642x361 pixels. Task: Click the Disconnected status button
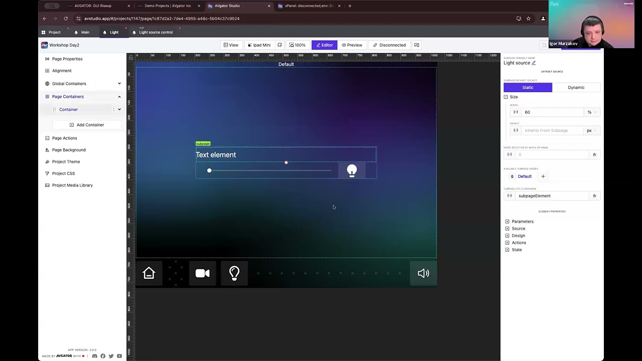click(x=389, y=45)
